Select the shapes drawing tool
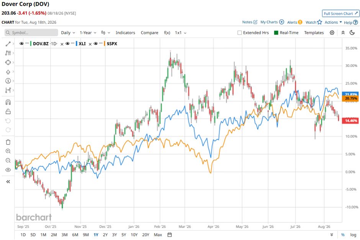Image resolution: width=360 pixels, height=240 pixels. click(8, 62)
